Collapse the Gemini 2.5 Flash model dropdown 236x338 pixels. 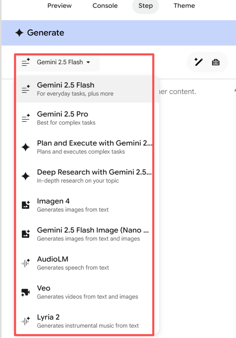click(x=58, y=62)
